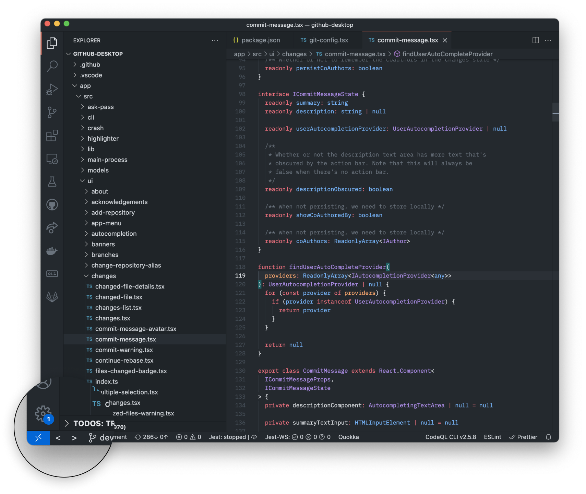This screenshot has width=586, height=494.
Task: Click the Jest-WS status item
Action: [x=298, y=437]
